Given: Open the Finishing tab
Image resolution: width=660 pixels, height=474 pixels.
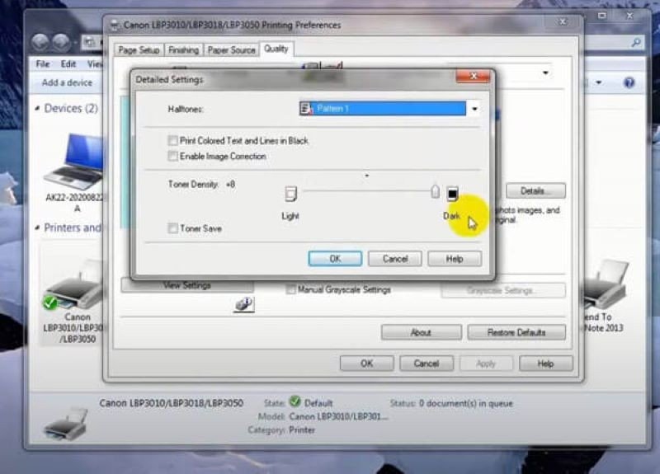Looking at the screenshot, I should tap(183, 50).
